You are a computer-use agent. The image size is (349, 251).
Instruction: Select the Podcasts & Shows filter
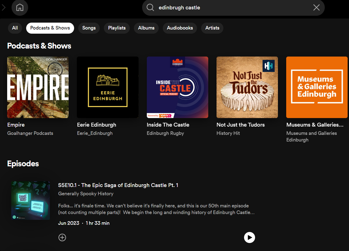pos(50,28)
